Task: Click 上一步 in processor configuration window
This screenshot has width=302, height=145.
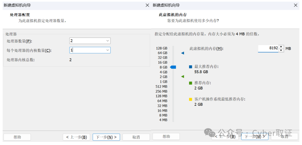Action: [76, 137]
